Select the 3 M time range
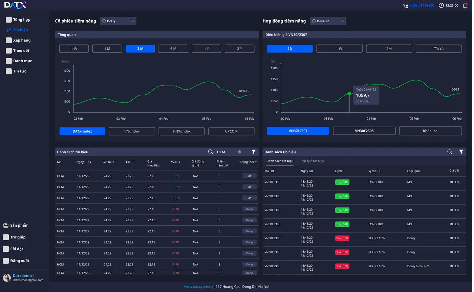474x292 pixels. [140, 49]
